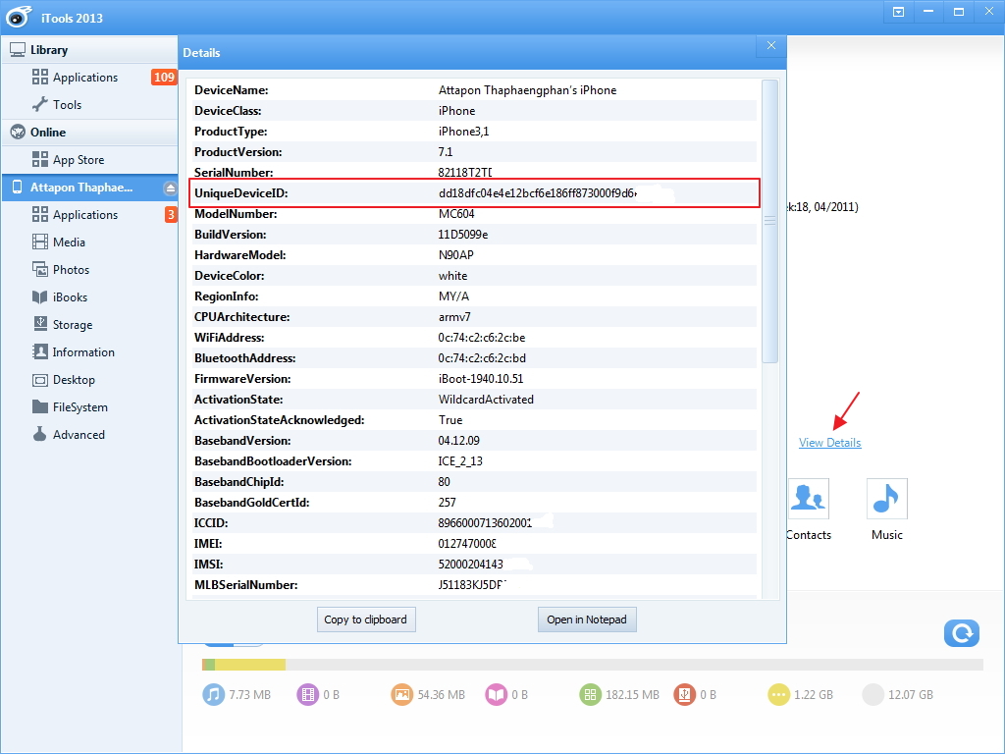Click the pink books storage icon
This screenshot has width=1005, height=754.
pos(496,694)
